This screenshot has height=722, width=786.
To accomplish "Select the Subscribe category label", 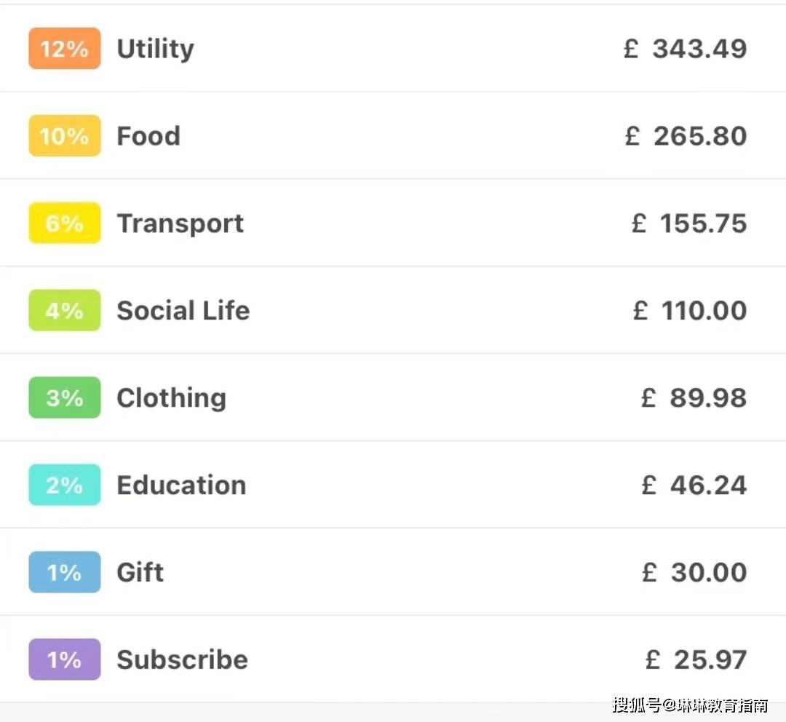I will click(x=183, y=660).
